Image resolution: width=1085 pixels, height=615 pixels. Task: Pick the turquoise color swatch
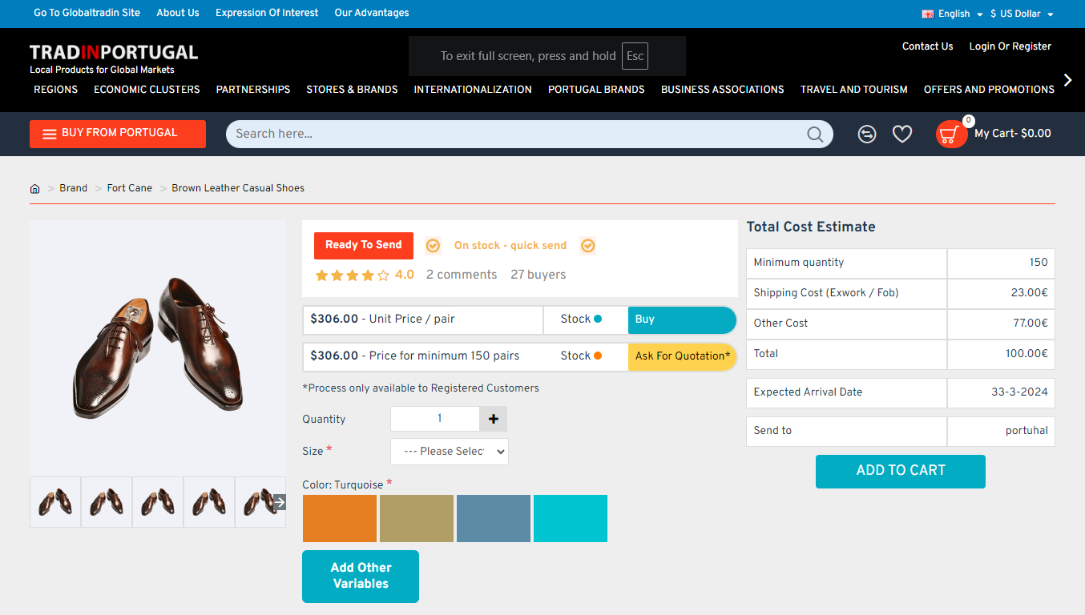570,519
